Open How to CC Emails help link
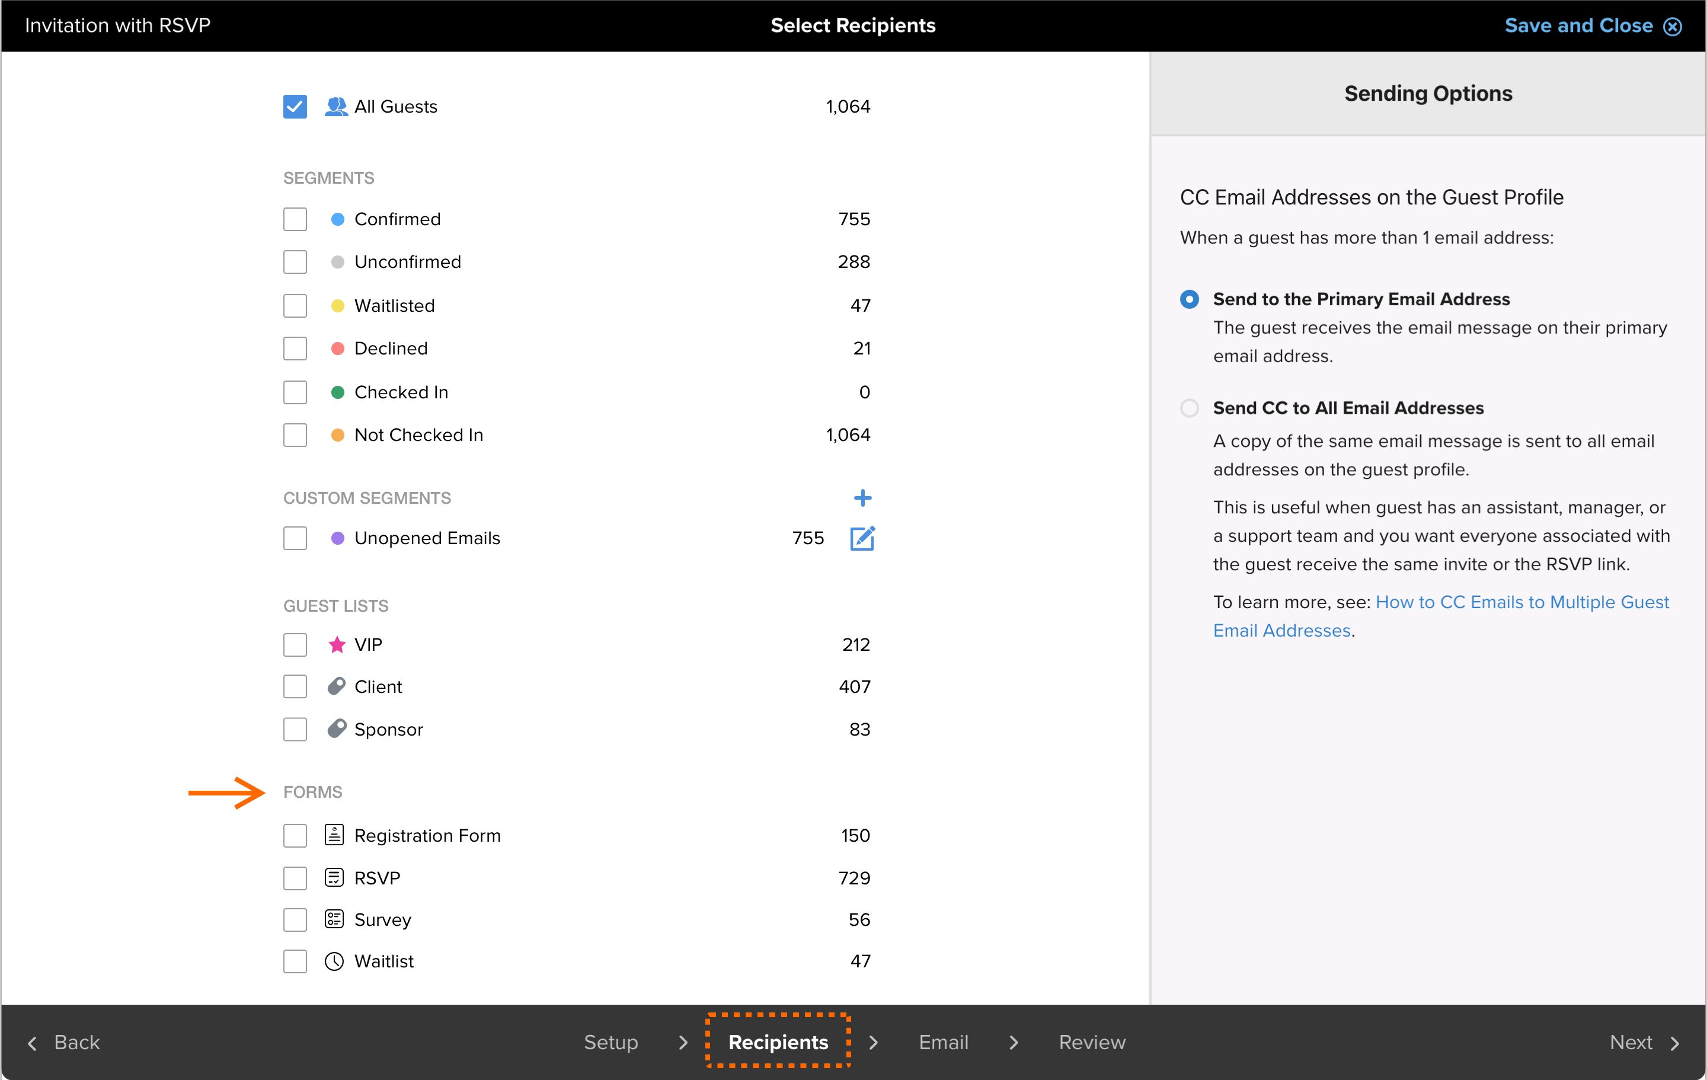 click(1521, 602)
